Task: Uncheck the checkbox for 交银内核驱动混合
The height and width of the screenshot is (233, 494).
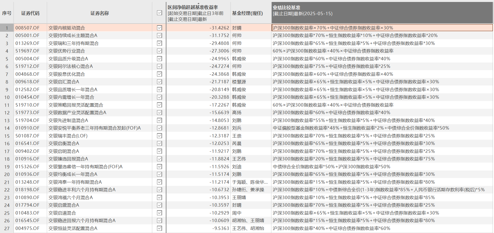Action: (x=159, y=28)
